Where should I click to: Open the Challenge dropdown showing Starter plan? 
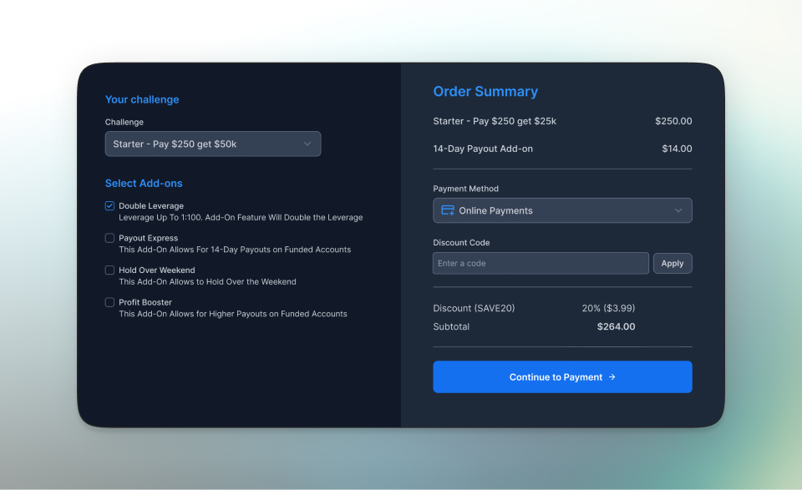[x=212, y=144]
